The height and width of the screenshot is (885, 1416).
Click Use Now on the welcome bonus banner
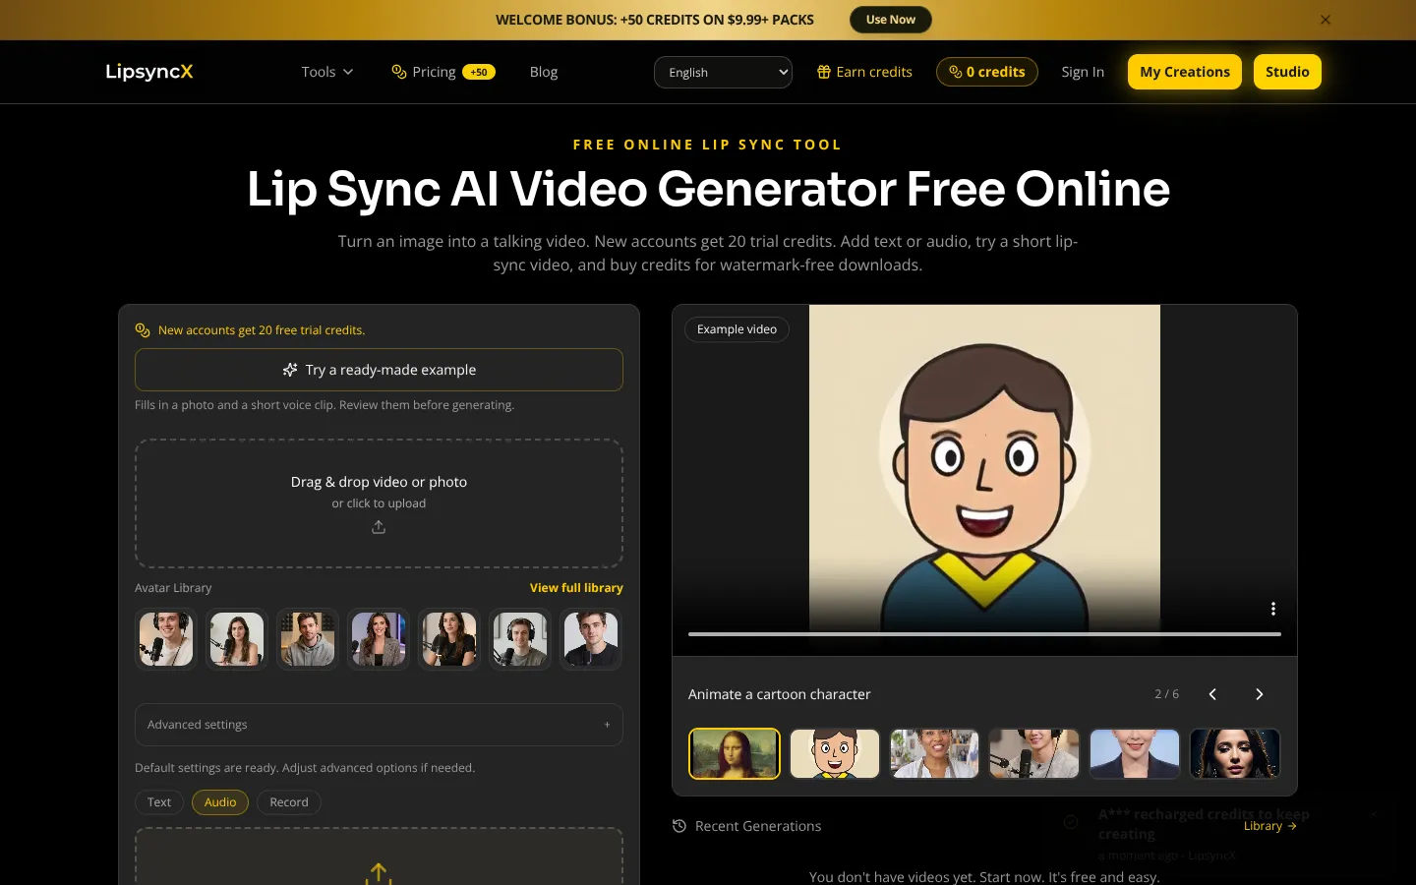tap(891, 20)
